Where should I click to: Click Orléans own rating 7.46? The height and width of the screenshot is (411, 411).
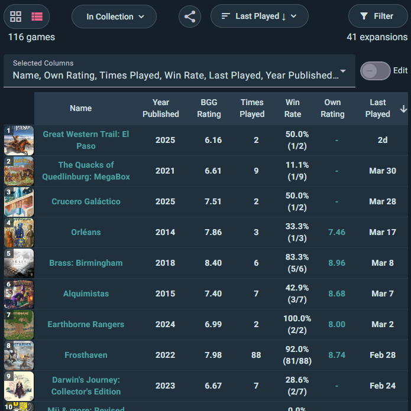tap(336, 232)
